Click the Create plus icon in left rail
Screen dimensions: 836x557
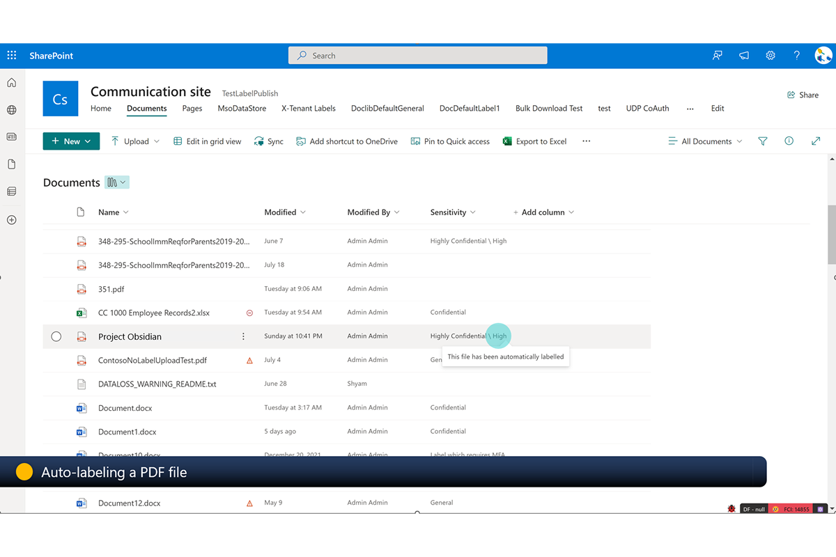(x=12, y=220)
